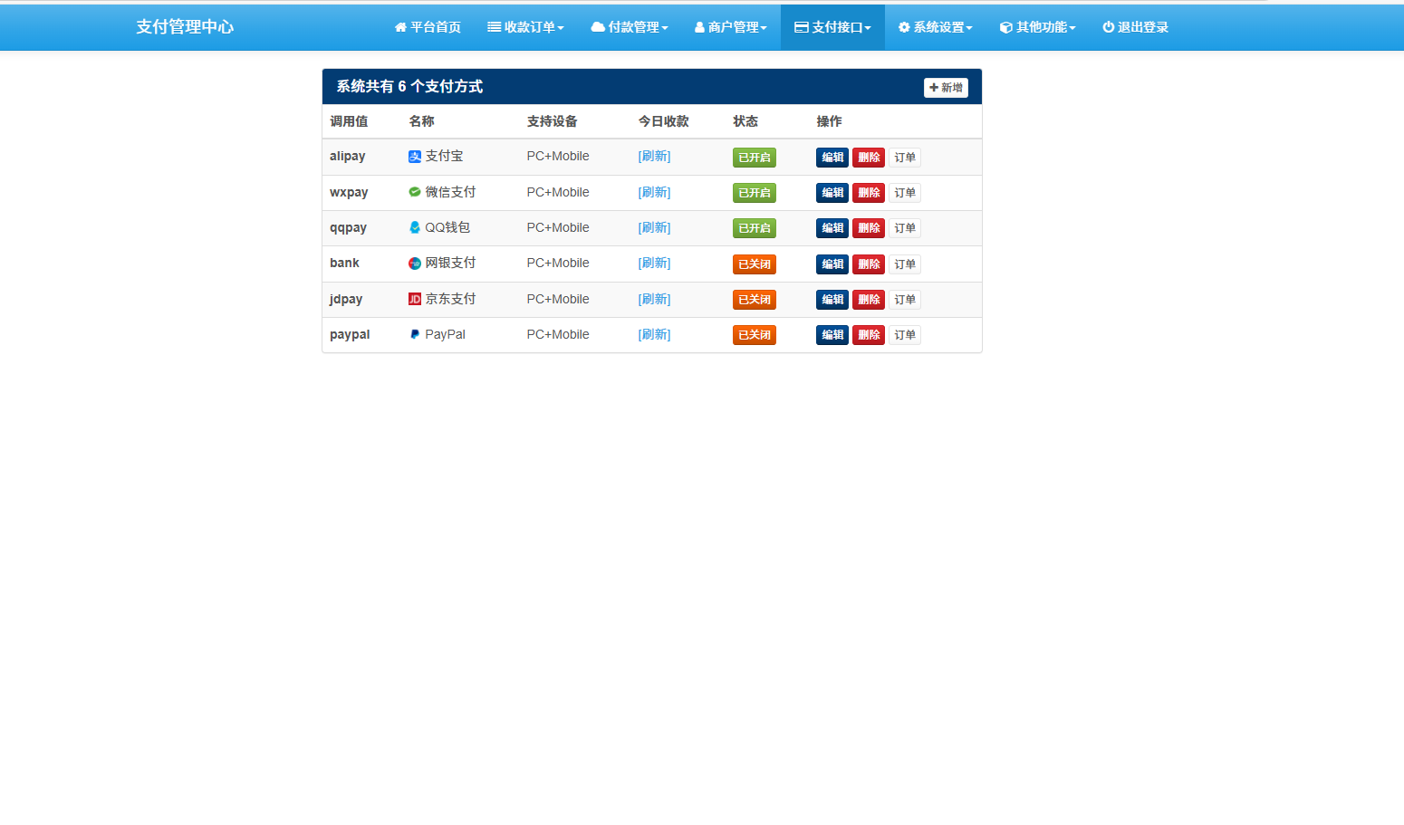
Task: Edit the qqpay payment method
Action: (832, 228)
